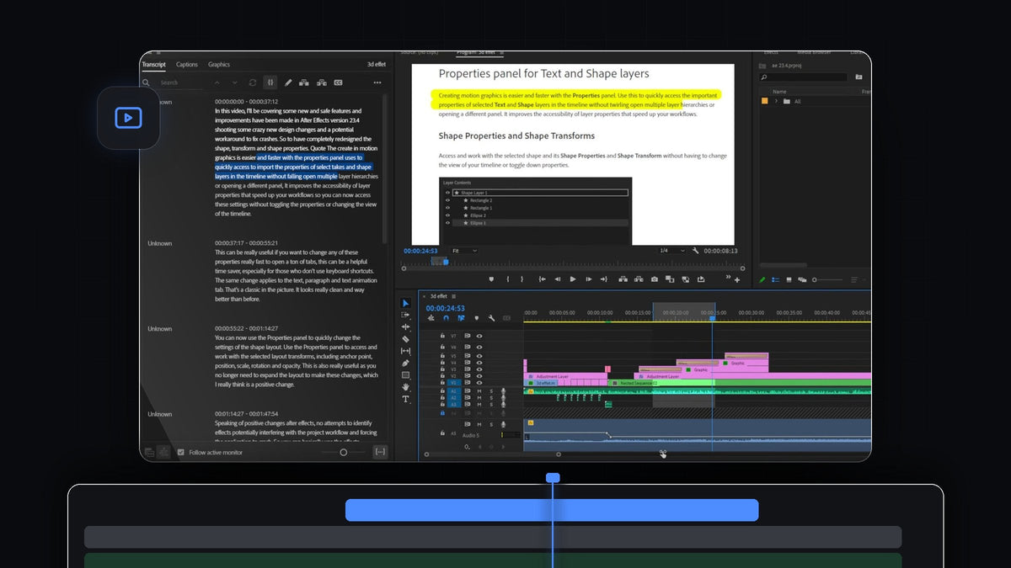Select the Type tool
Viewport: 1011px width, 568px height.
(405, 399)
